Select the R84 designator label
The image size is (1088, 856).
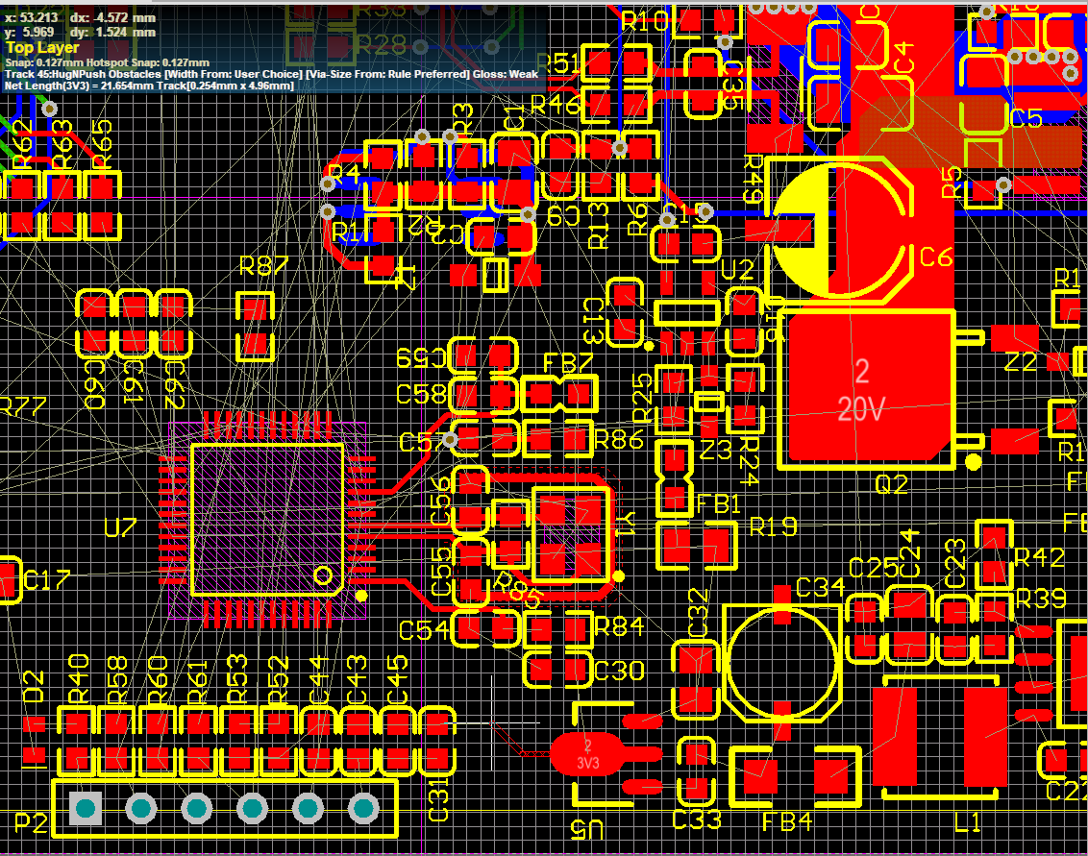click(620, 627)
